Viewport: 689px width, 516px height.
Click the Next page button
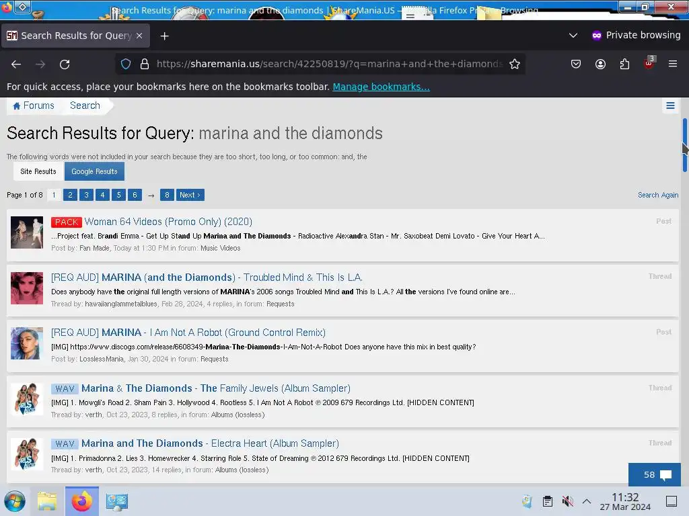coord(190,195)
